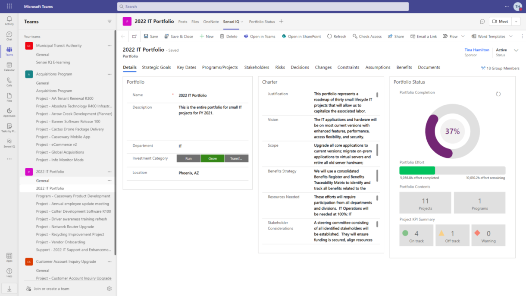Viewport: 526px width, 296px height.
Task: Refresh the form
Action: pos(337,36)
